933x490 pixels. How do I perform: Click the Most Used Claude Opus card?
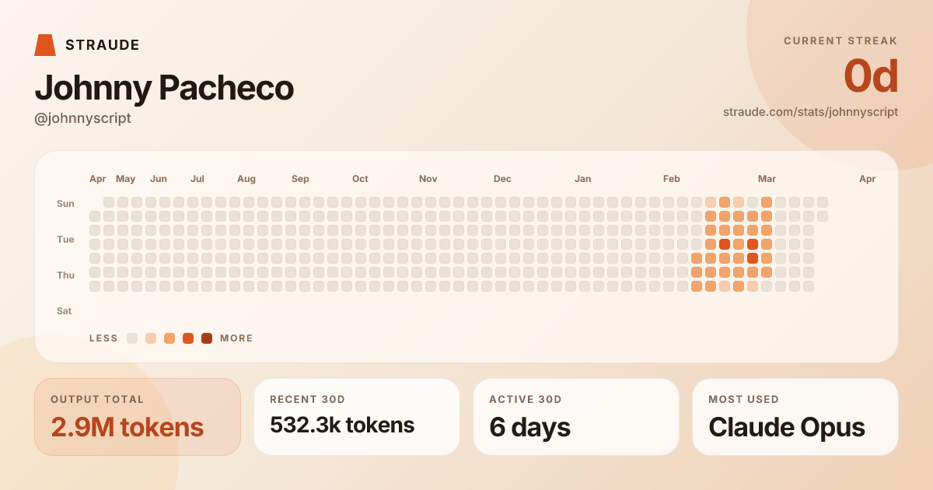tap(795, 417)
